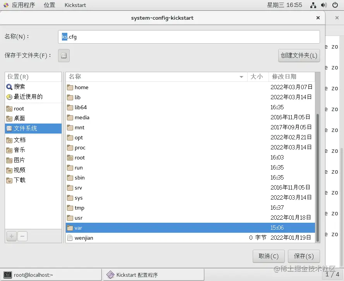Click the sort arrow in 名称 column header
The image size is (344, 281).
(x=241, y=77)
